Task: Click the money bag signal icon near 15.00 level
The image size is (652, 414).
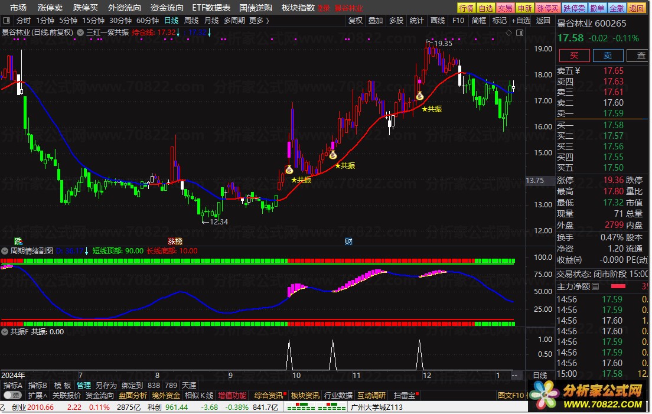Action: [332, 155]
